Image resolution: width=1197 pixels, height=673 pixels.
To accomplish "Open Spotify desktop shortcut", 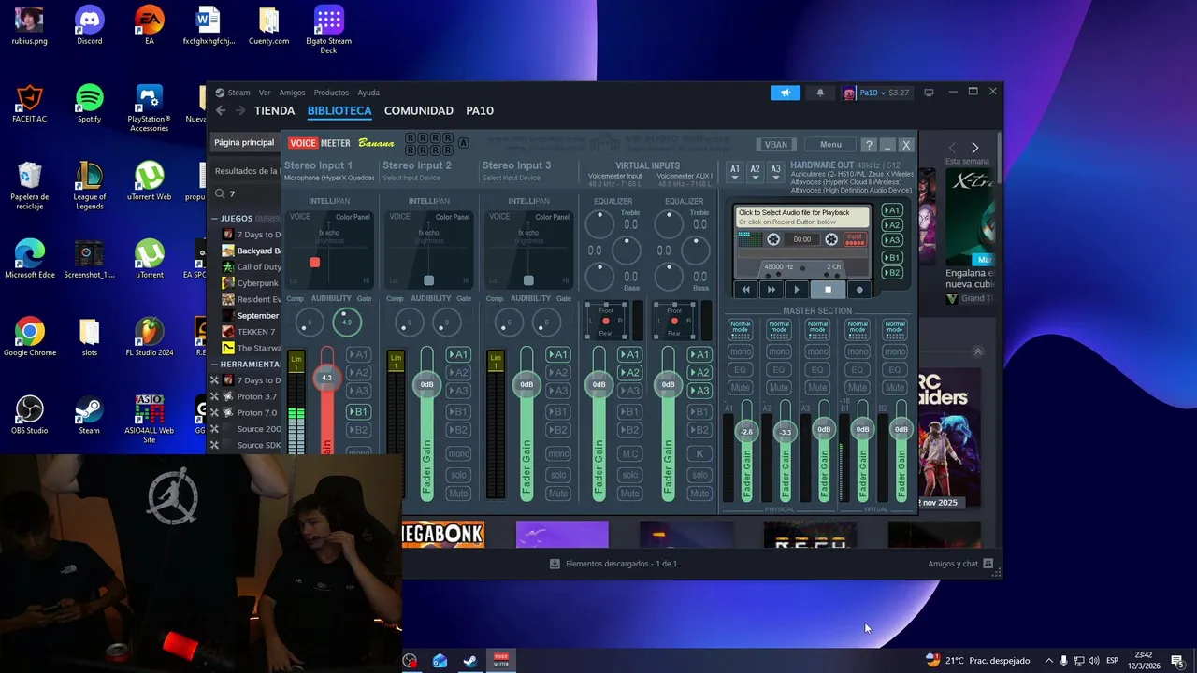I will click(x=90, y=104).
